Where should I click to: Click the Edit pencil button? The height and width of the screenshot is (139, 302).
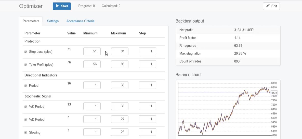(271, 6)
